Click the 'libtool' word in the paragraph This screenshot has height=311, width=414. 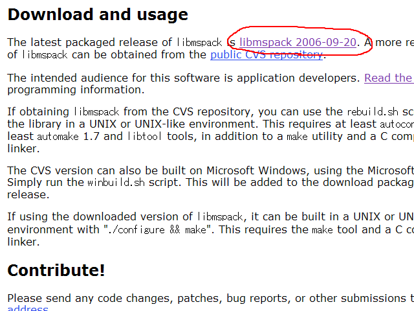144,137
